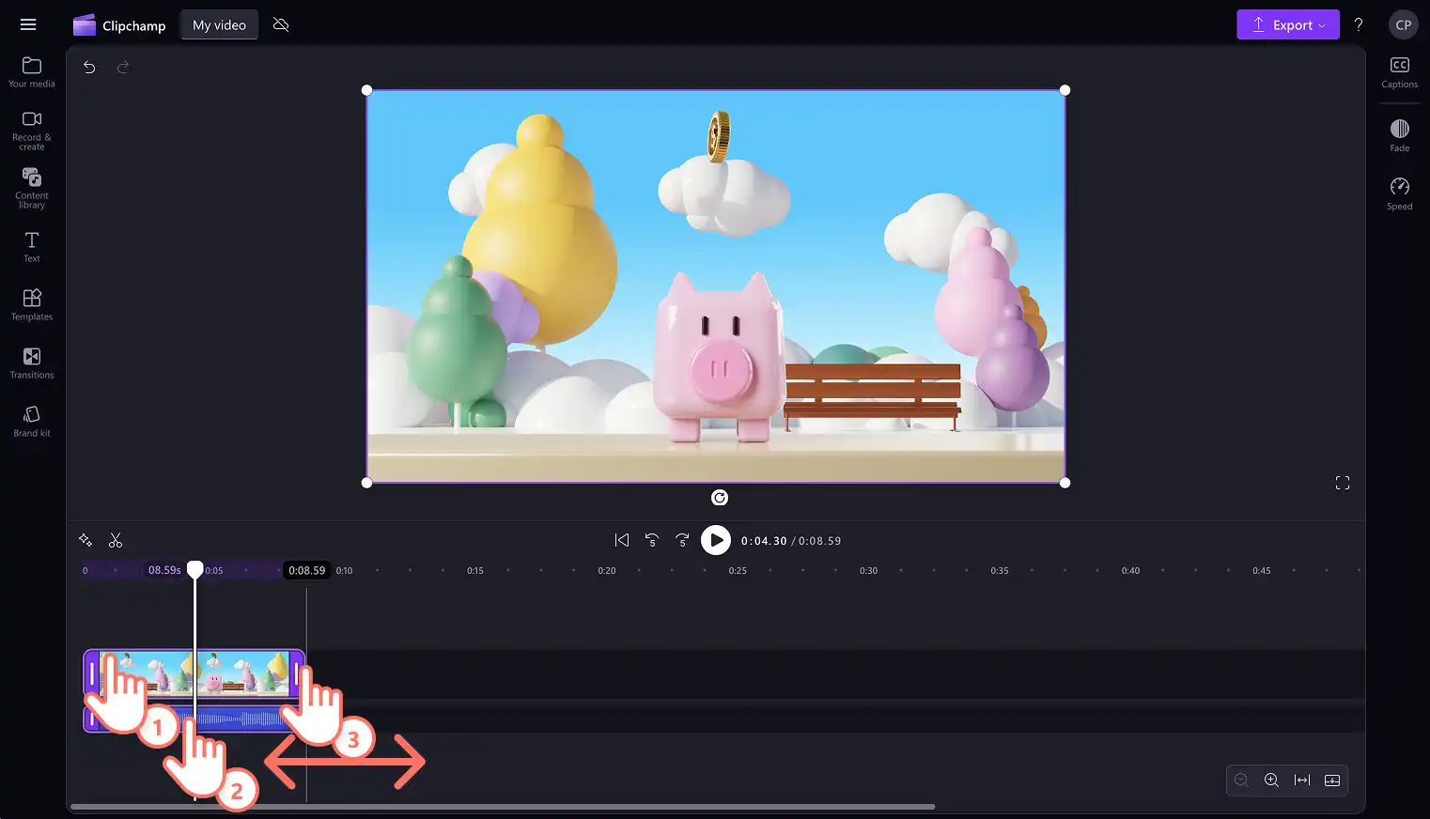Rename the My video title field
This screenshot has height=819, width=1430.
point(219,25)
